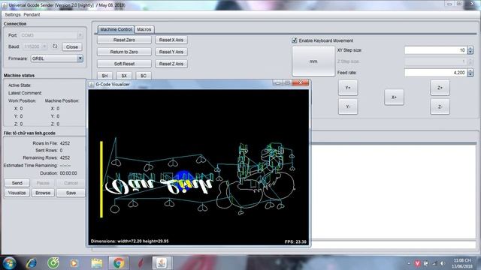Open the media player taskbar icon
The image size is (481, 270).
(74, 263)
